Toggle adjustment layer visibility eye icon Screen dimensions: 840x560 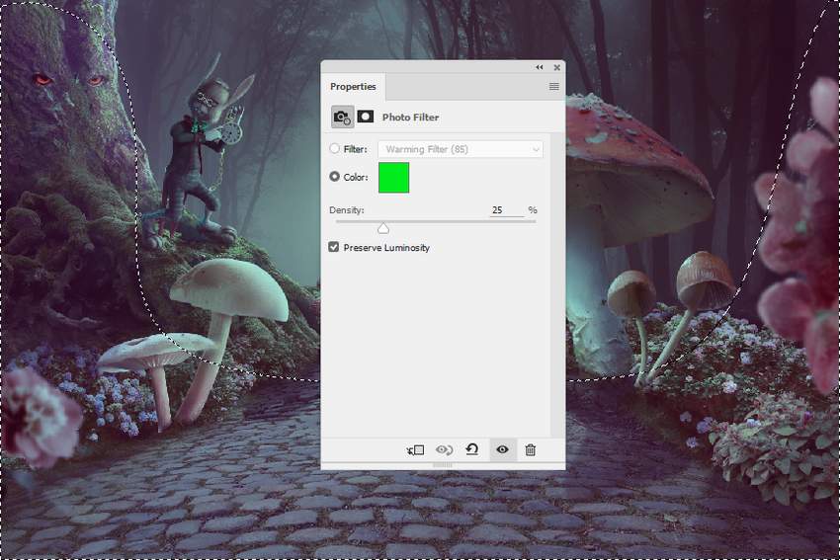pos(502,449)
